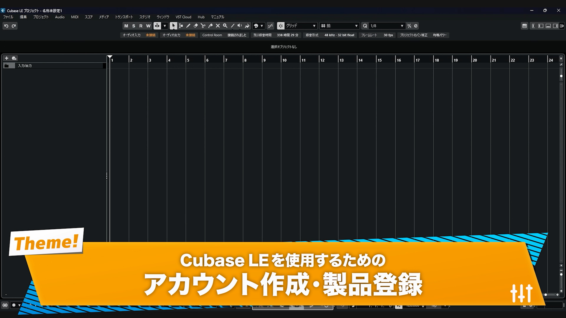Click the ruler pencil edit icon
Image resolution: width=566 pixels, height=318 pixels.
(x=561, y=64)
